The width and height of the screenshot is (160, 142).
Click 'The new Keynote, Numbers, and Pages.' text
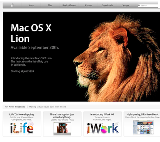(x=102, y=118)
